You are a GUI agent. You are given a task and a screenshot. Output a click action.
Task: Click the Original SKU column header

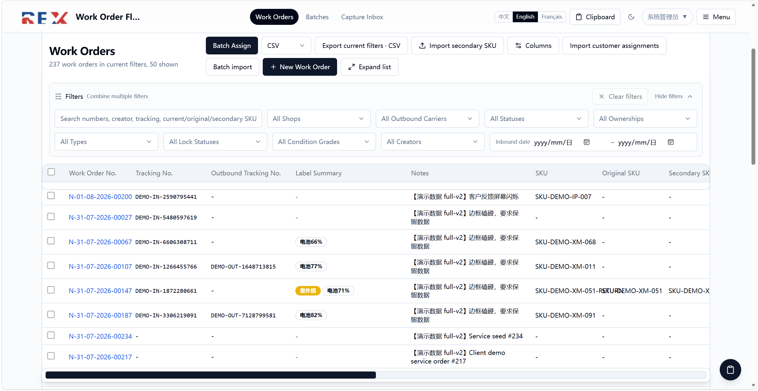pos(621,173)
